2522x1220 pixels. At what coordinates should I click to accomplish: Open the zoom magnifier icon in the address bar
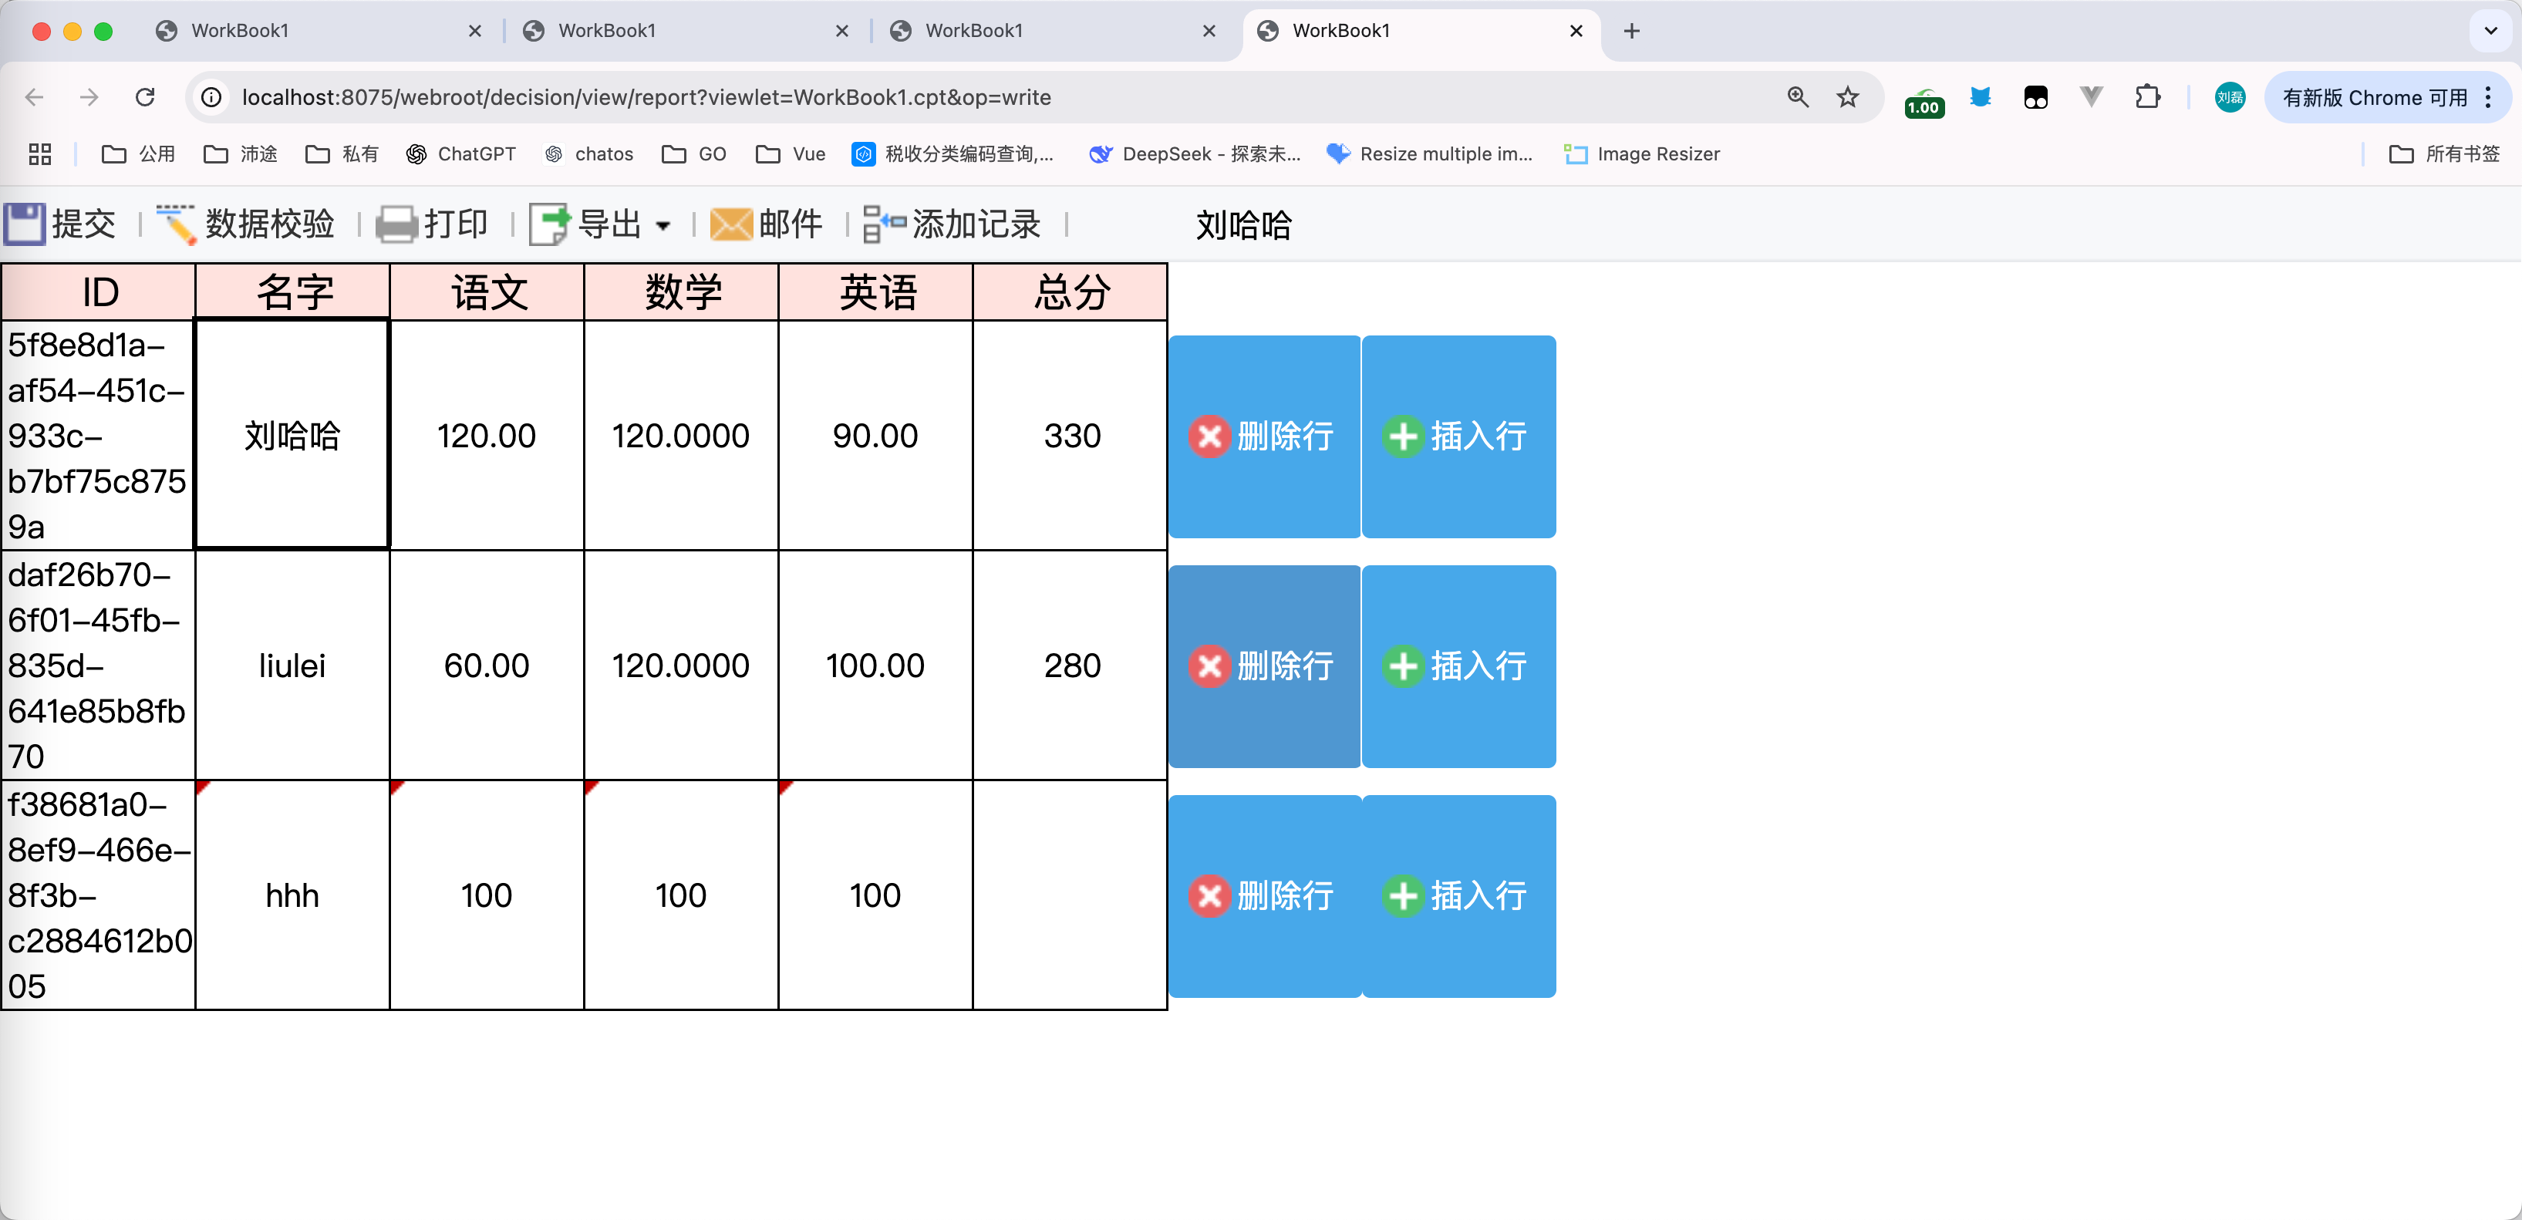click(1798, 97)
